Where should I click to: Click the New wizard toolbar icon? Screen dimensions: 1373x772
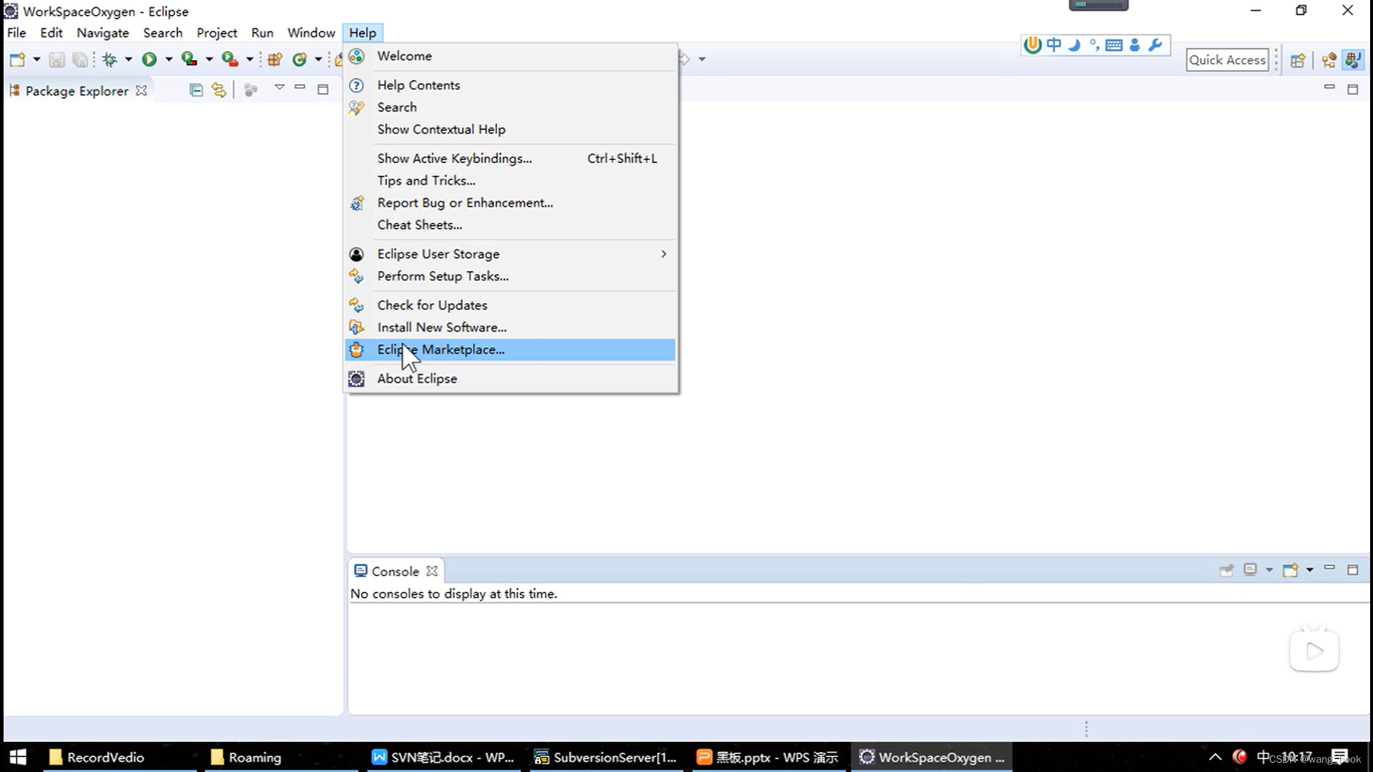click(x=17, y=59)
